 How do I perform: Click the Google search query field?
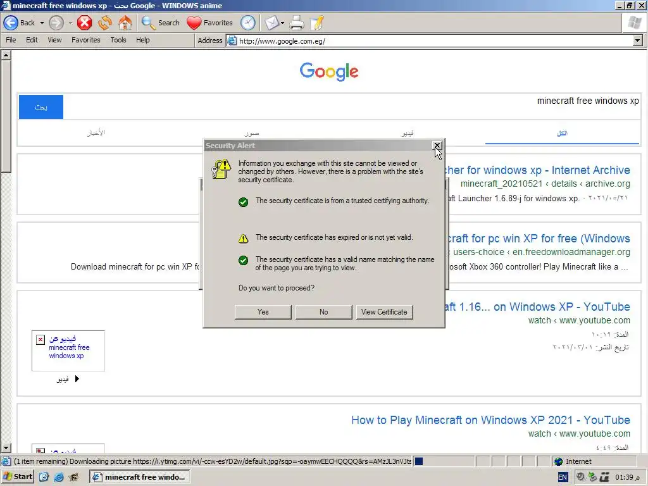[351, 106]
